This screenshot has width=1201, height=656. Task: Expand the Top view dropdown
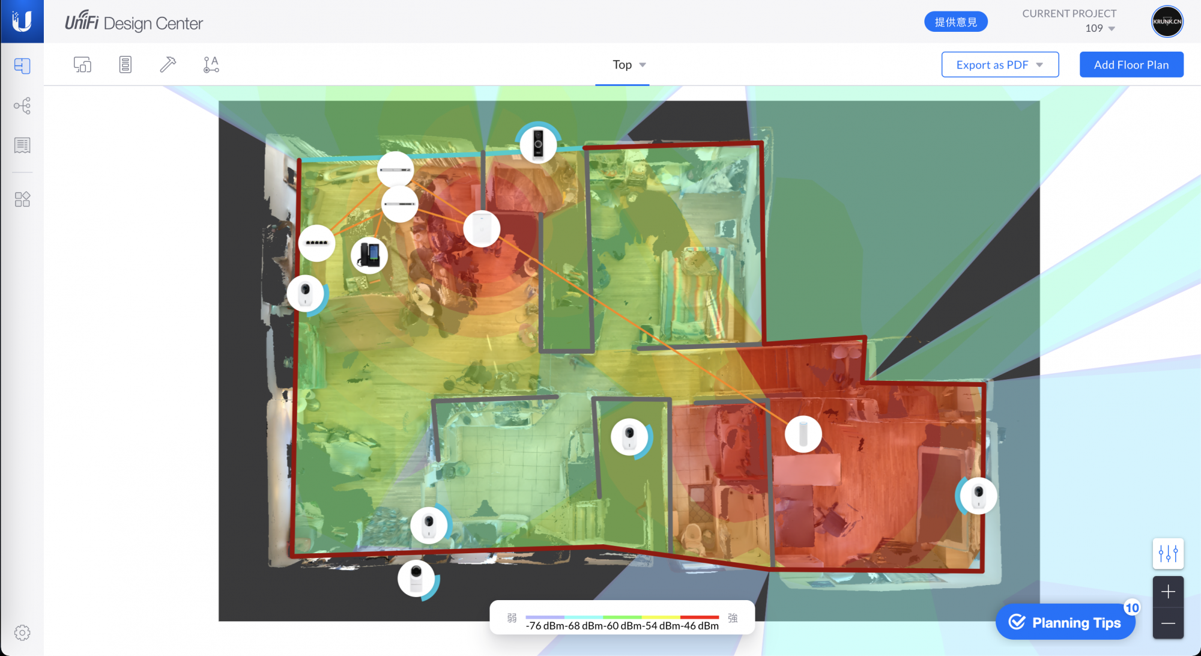pos(628,65)
